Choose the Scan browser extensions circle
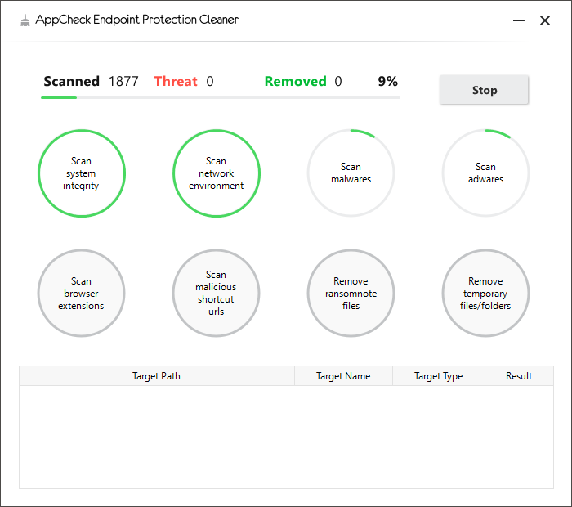572x507 pixels. (82, 293)
